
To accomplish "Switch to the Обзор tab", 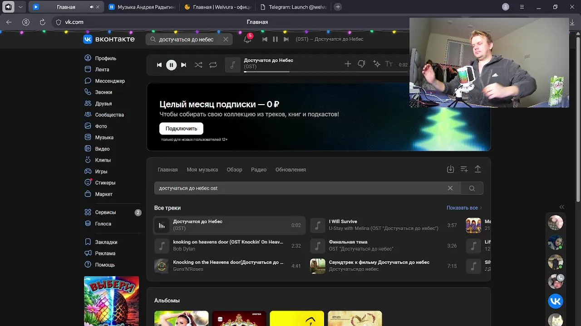I will tap(234, 170).
